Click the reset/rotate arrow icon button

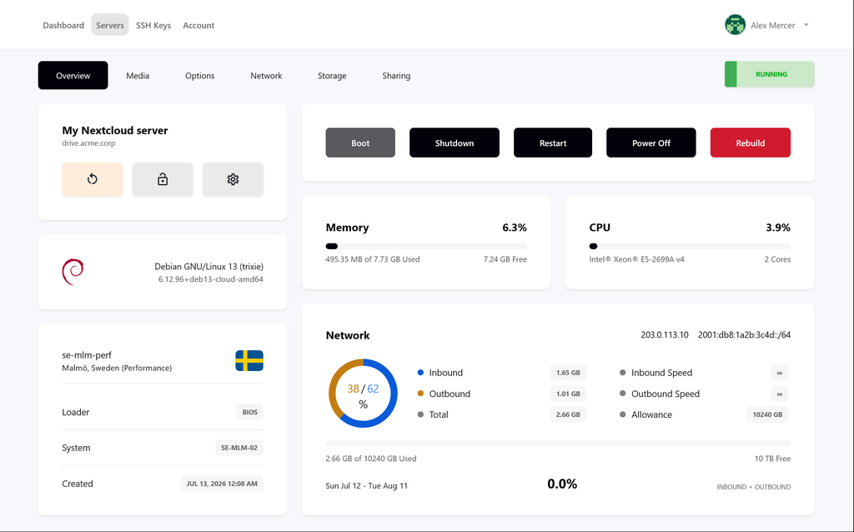92,179
